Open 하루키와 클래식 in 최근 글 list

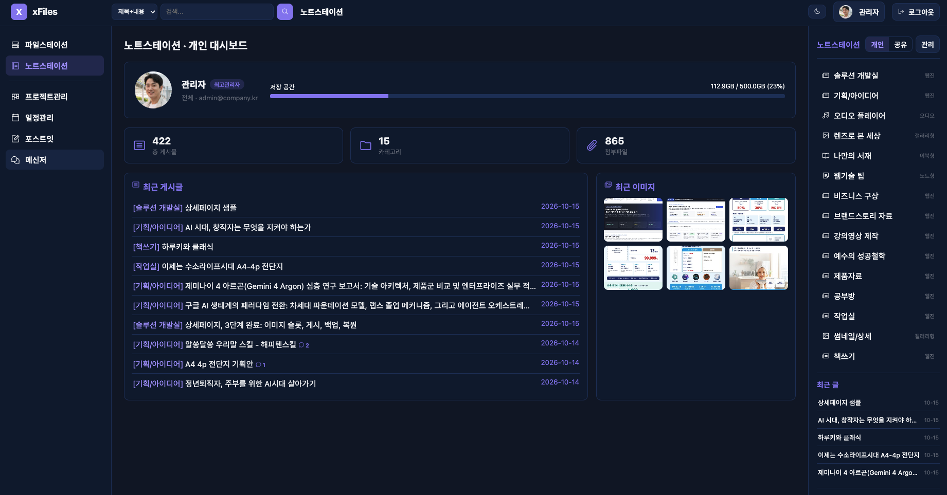click(839, 437)
